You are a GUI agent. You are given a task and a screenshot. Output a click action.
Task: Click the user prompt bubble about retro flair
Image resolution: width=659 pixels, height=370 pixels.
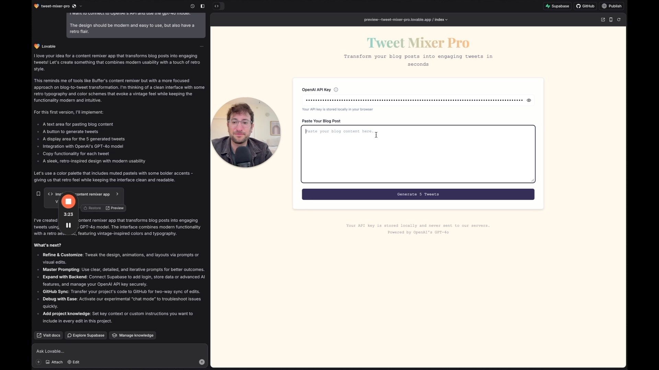tap(136, 25)
